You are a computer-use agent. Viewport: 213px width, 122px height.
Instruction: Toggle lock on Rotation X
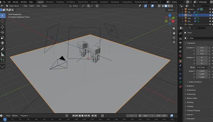[x=209, y=57]
